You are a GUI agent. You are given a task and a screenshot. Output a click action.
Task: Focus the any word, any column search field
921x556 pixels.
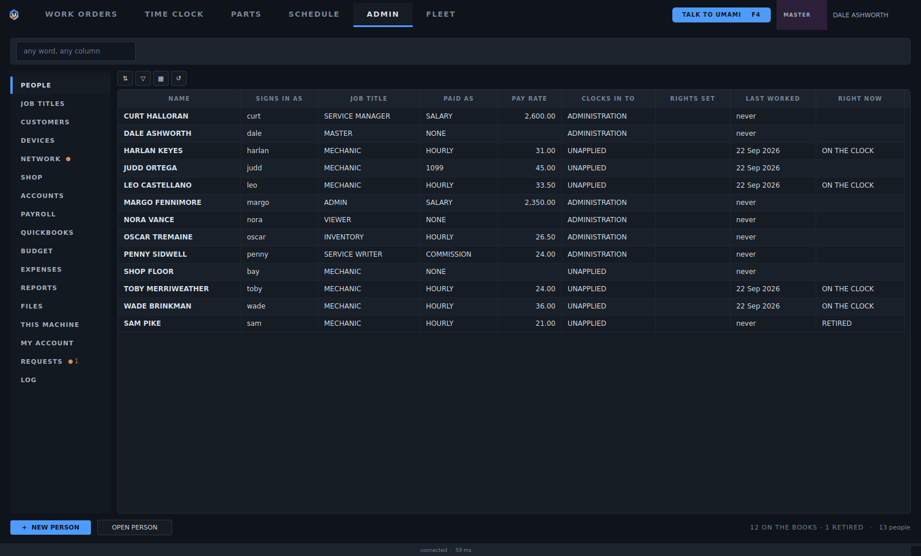[x=76, y=51]
